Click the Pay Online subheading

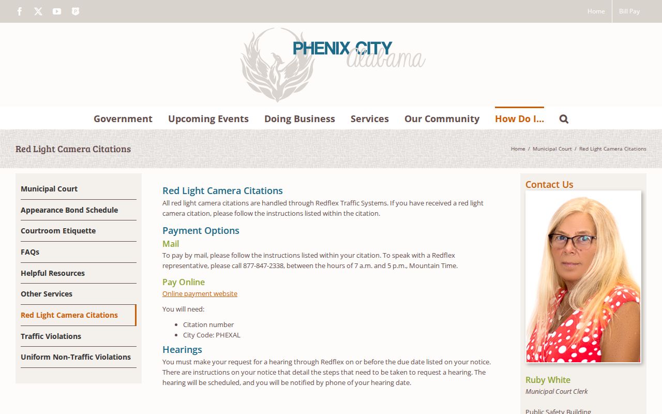point(184,282)
